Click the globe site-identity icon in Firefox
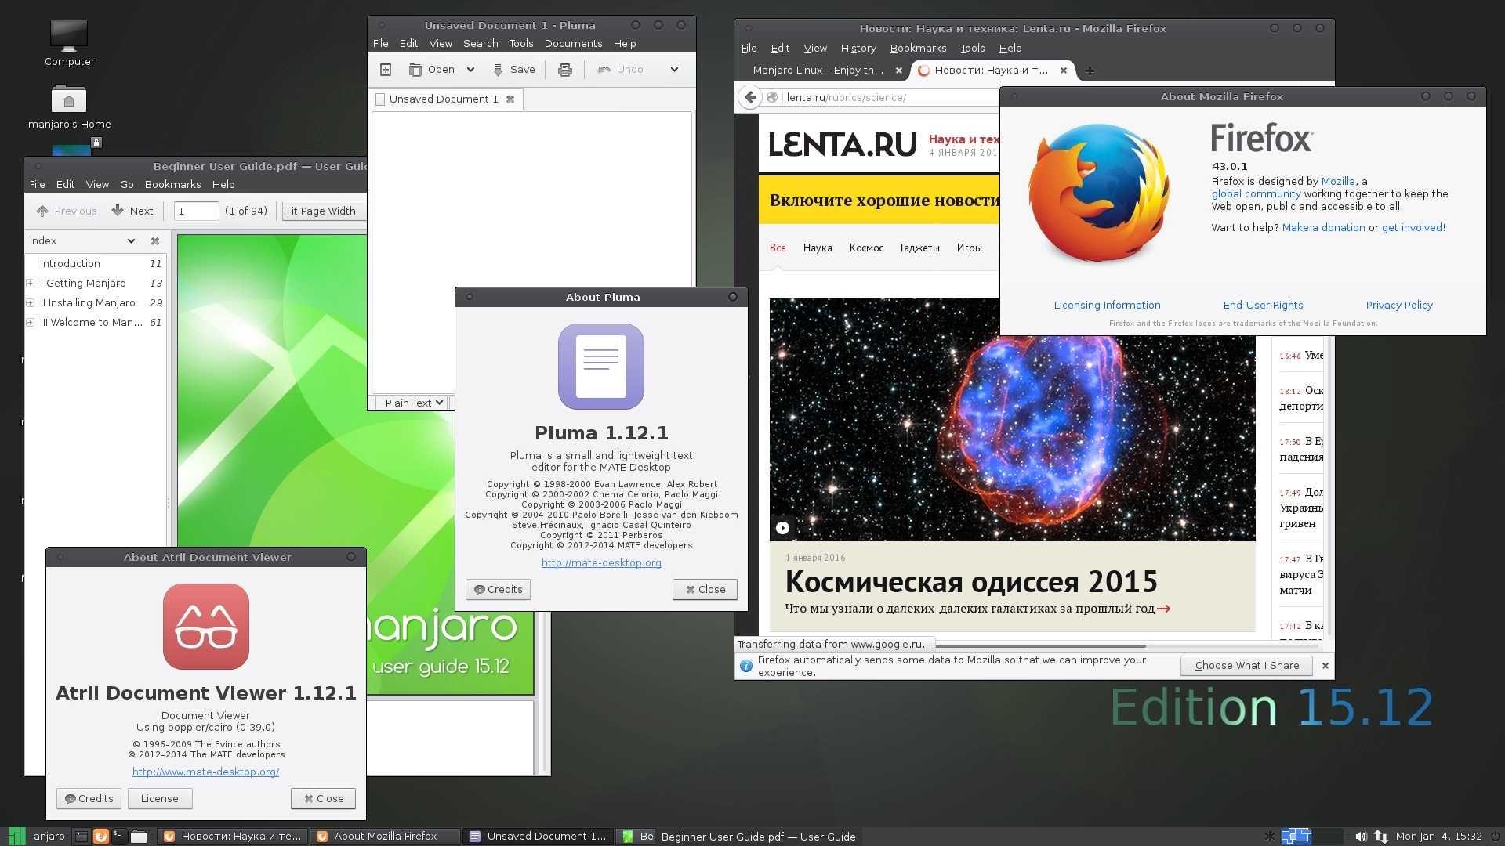The height and width of the screenshot is (846, 1505). [772, 97]
